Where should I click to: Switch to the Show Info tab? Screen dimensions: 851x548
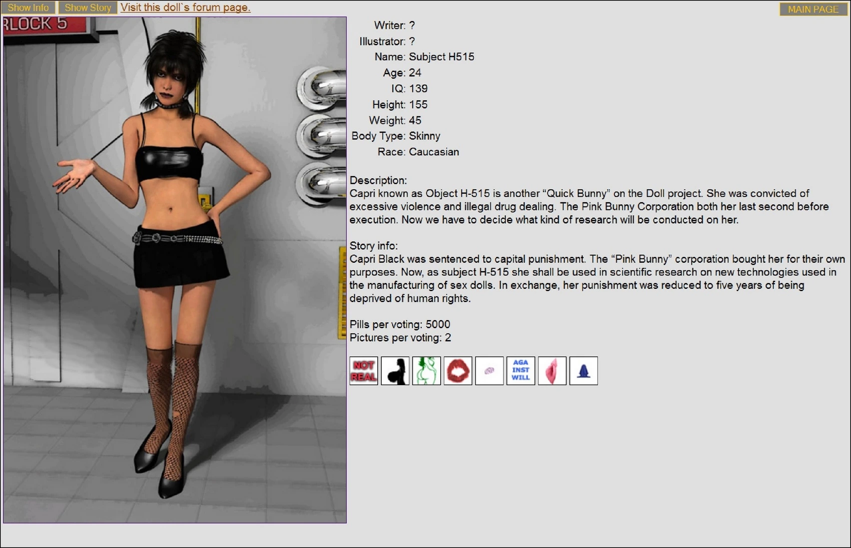tap(29, 7)
